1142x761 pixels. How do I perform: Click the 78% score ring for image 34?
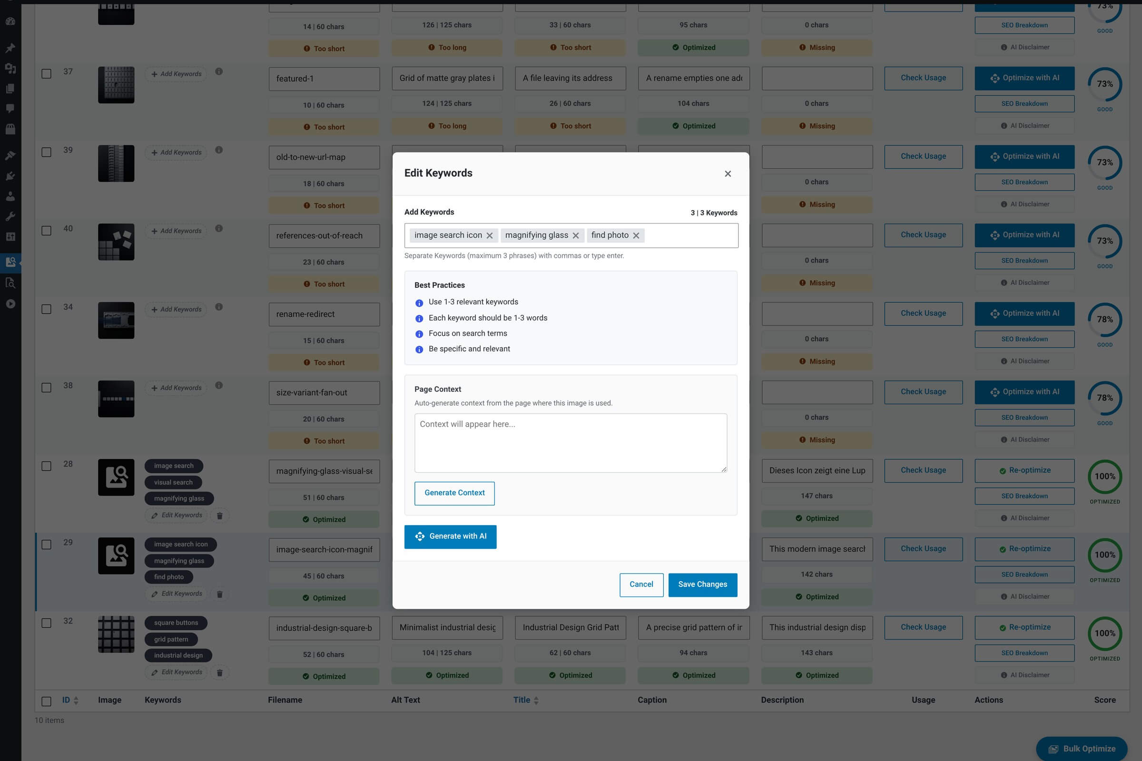1104,320
